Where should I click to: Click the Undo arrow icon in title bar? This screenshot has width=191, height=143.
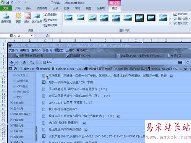pos(12,2)
